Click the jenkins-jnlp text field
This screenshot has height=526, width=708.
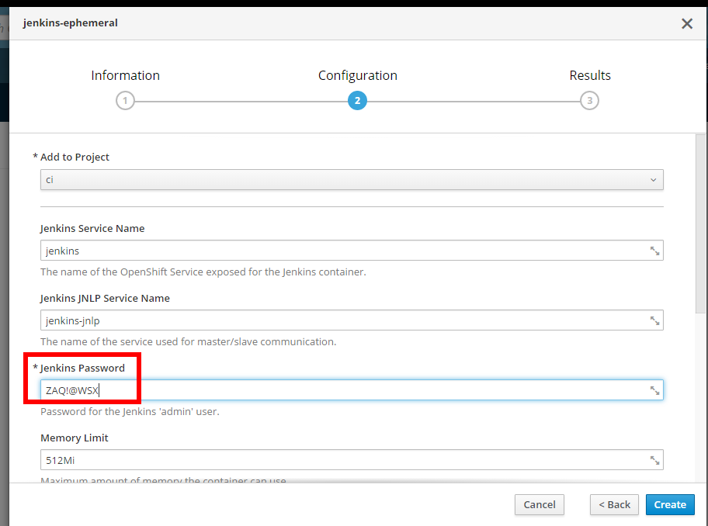click(x=342, y=320)
